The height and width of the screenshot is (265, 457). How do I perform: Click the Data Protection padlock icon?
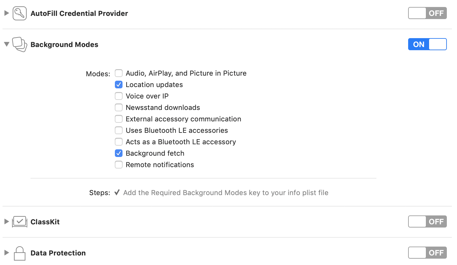19,253
